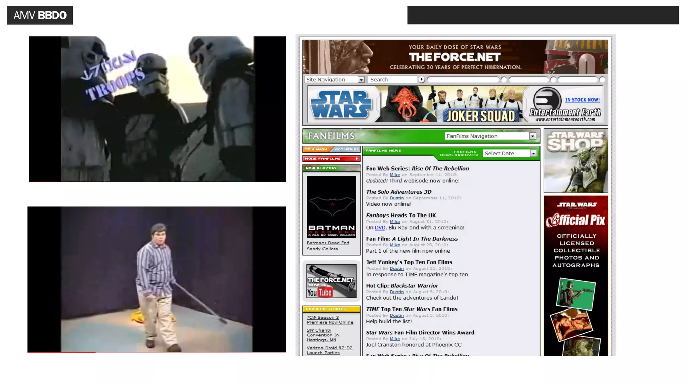The width and height of the screenshot is (688, 382).
Task: Click the second round toolbar button
Action: [553, 80]
